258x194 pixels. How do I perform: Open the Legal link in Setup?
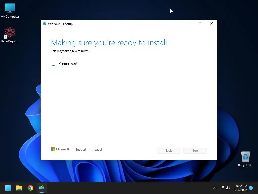coord(98,150)
